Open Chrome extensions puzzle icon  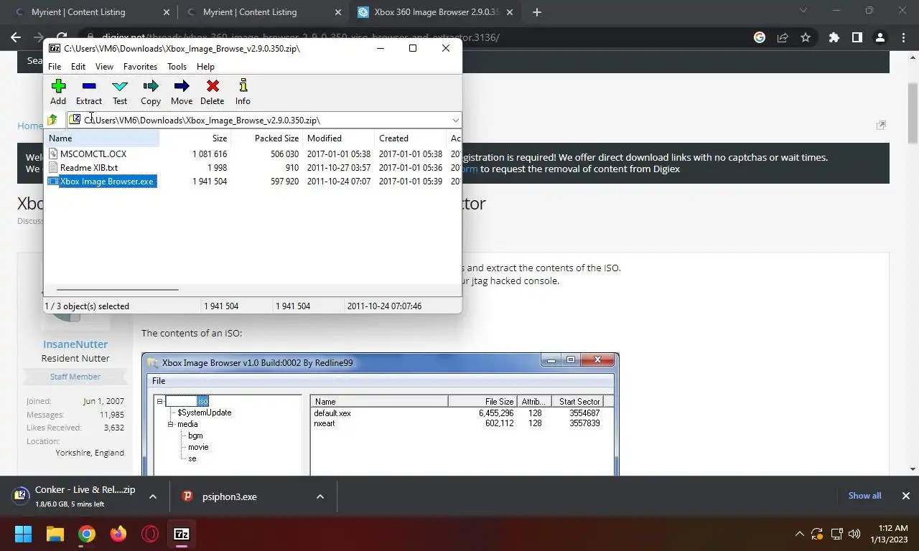834,37
